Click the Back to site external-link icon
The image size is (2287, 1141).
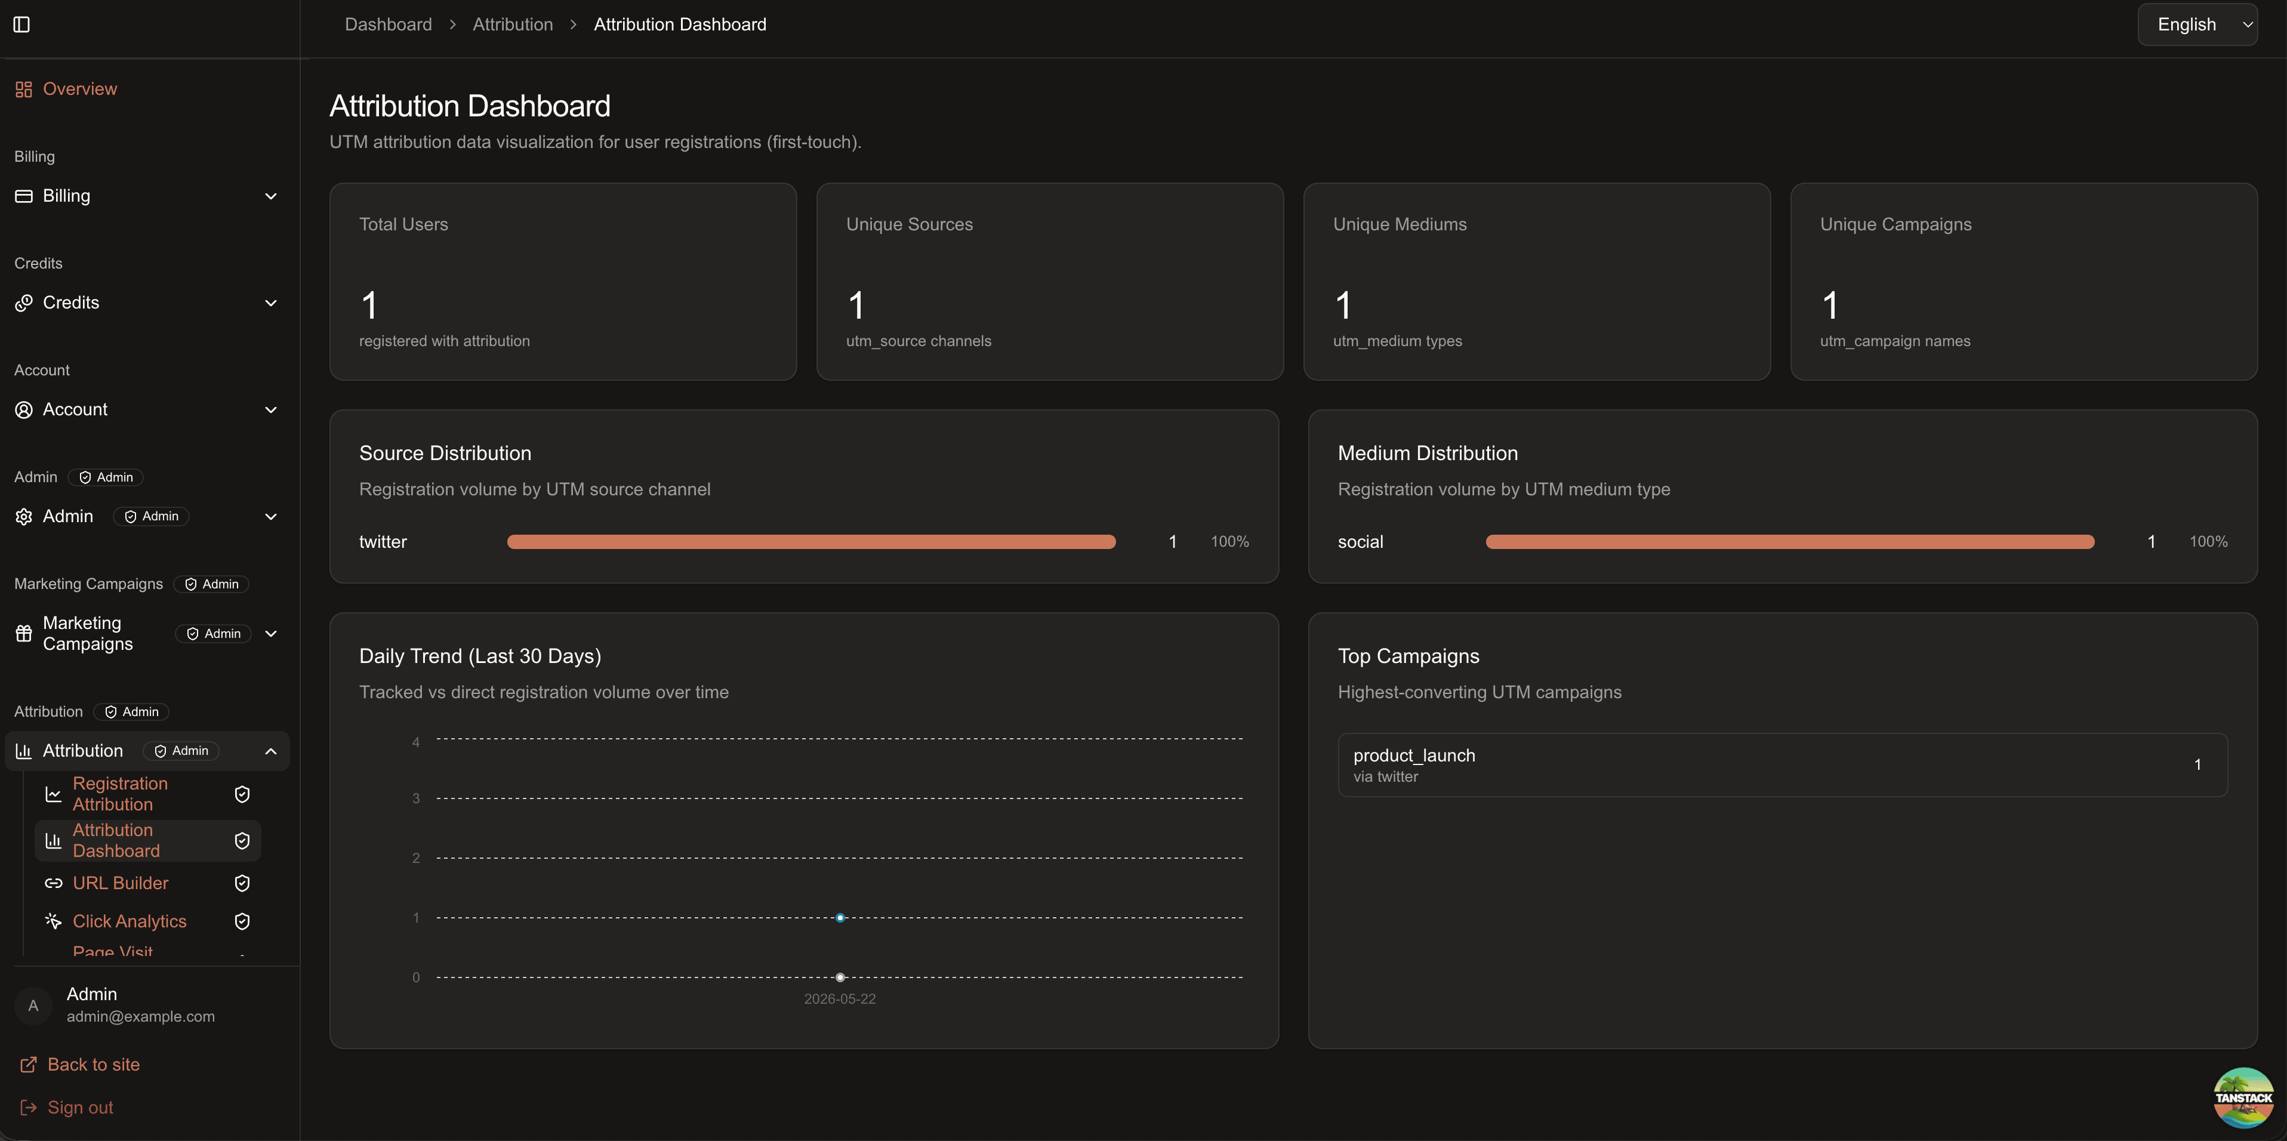(x=29, y=1065)
